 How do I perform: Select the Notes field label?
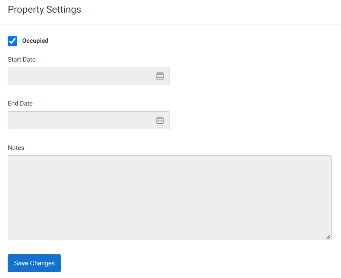click(x=16, y=148)
